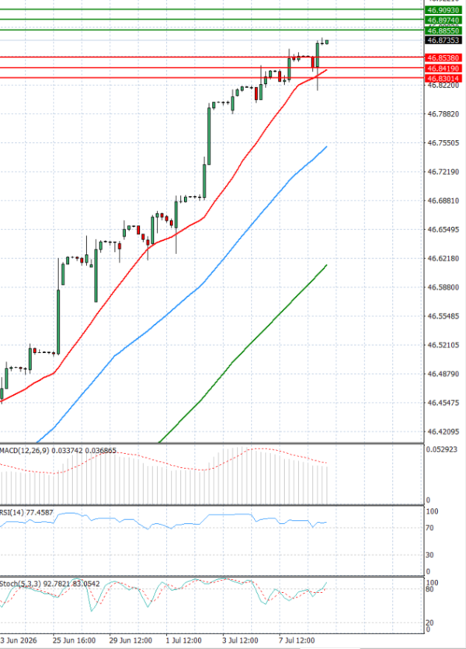Click the 1 Jul 12:00 time label
466x649 pixels.
point(183,640)
